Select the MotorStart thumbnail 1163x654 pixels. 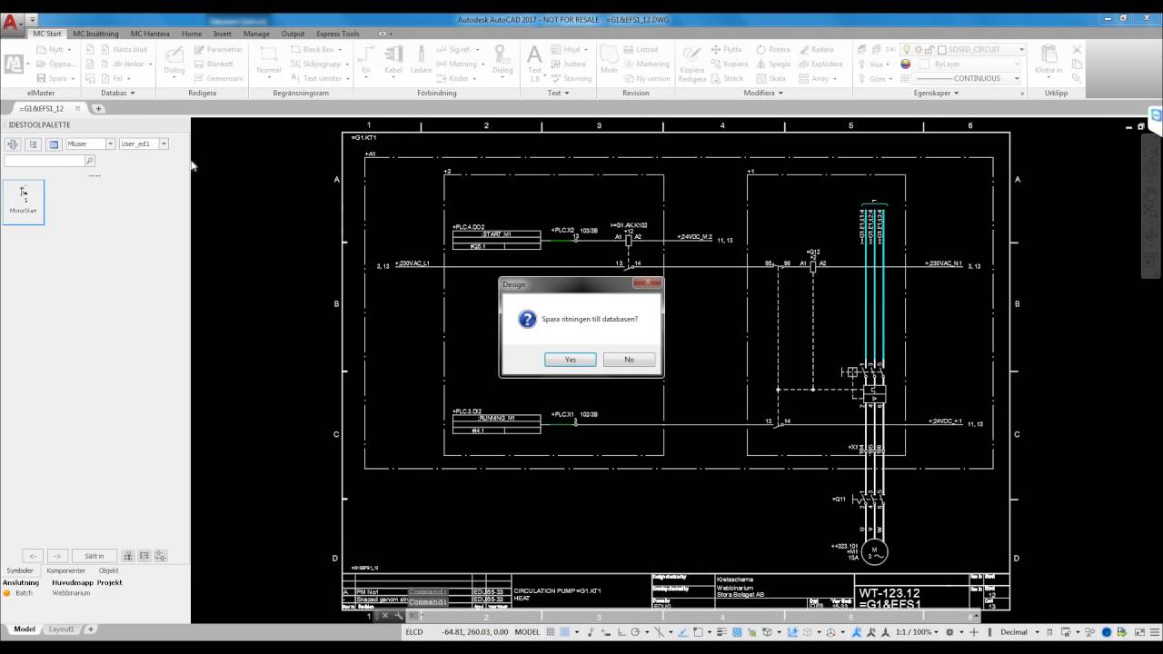(24, 202)
